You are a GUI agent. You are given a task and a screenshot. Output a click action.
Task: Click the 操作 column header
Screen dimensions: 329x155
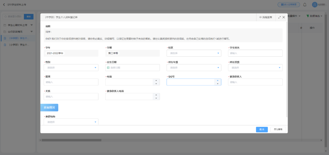(312, 28)
